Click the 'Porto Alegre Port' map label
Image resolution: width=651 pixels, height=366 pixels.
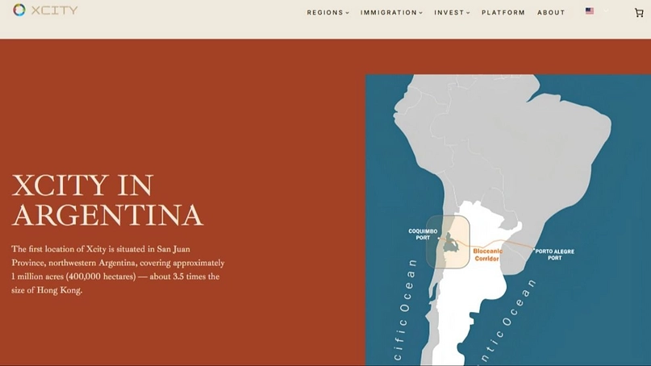point(555,255)
